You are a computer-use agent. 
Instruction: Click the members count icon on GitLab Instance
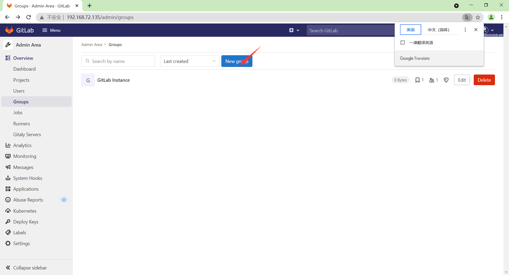coord(432,80)
